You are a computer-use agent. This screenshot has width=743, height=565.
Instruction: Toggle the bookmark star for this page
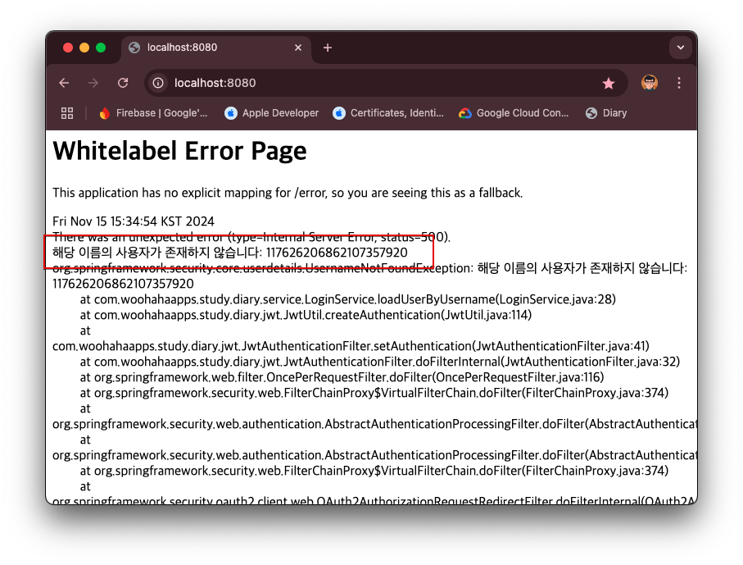click(609, 84)
